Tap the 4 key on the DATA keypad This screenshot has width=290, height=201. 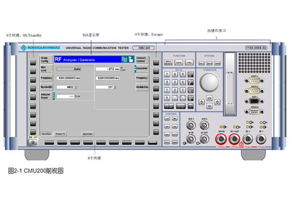167,82
